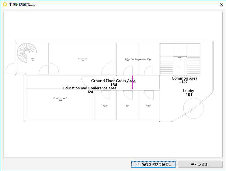This screenshot has width=226, height=171.
Task: Click the spiral staircase in the floor plan
Action: click(27, 52)
